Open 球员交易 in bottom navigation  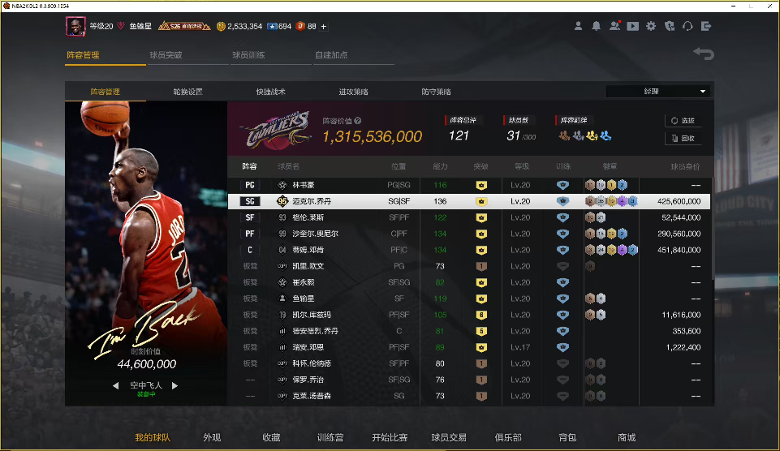click(x=449, y=437)
